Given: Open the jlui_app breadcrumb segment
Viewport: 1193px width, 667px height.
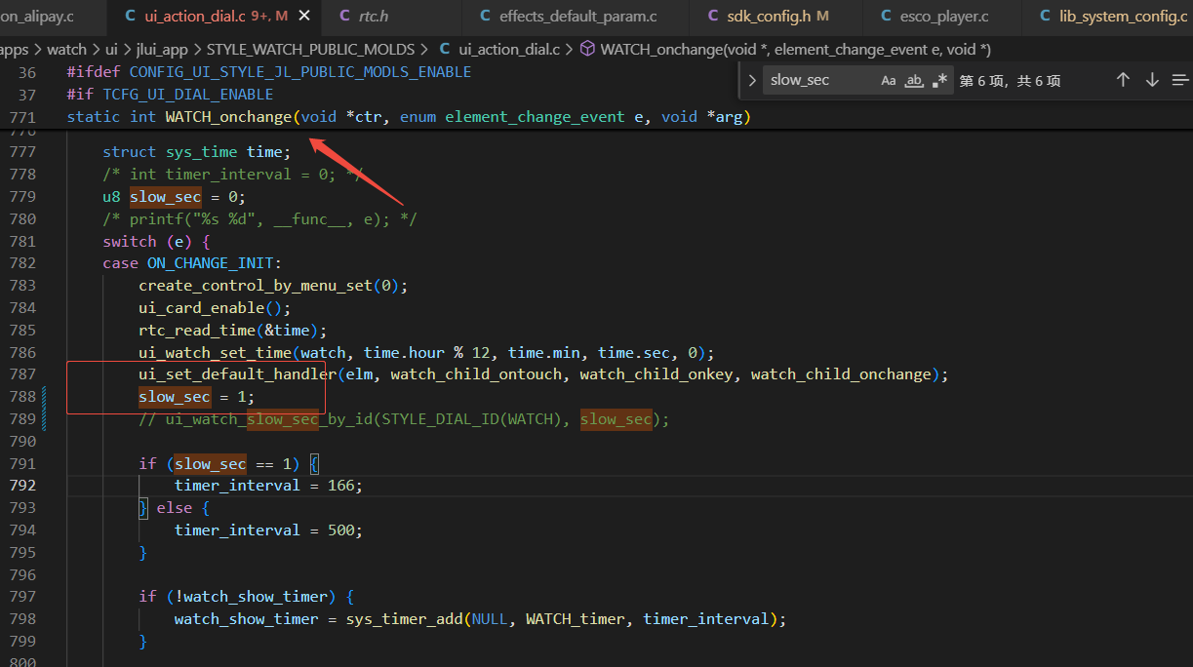Looking at the screenshot, I should pyautogui.click(x=164, y=49).
